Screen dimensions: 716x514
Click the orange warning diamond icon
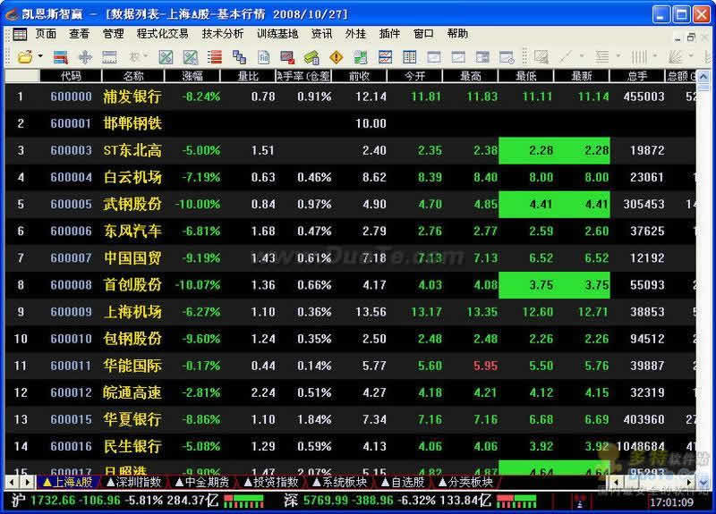tap(337, 57)
